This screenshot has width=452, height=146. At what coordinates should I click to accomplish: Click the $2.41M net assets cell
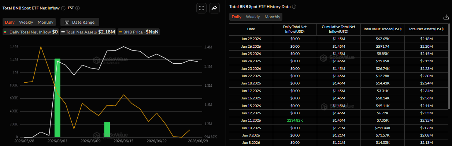(x=426, y=106)
